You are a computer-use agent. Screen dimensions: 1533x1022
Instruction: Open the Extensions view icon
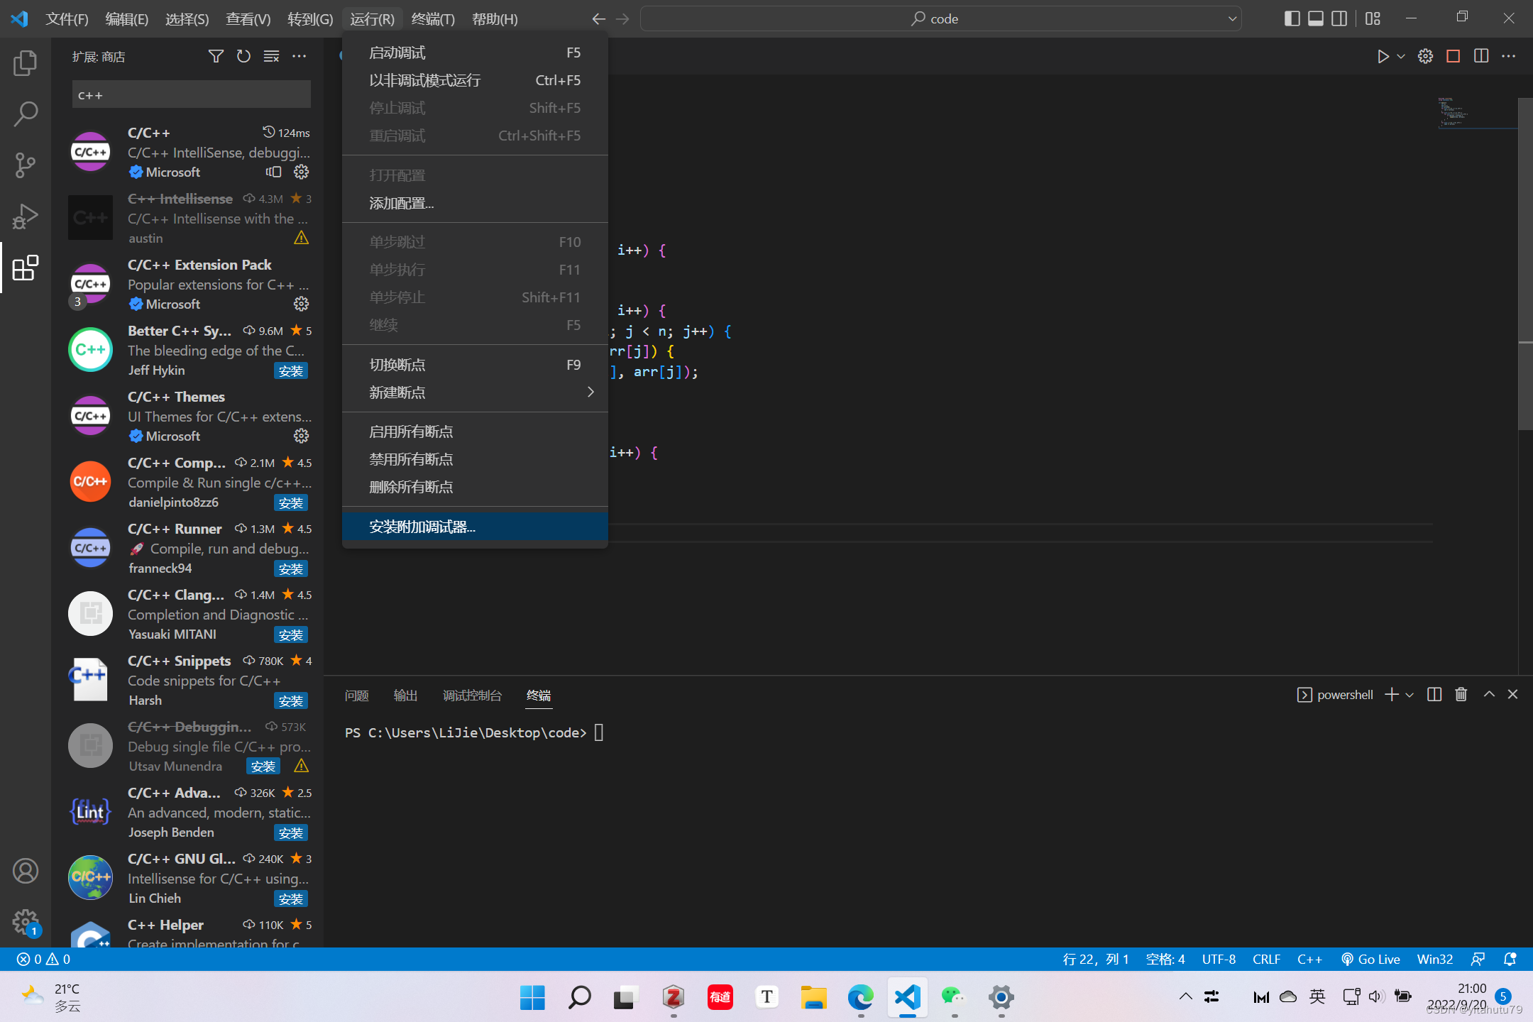[26, 268]
